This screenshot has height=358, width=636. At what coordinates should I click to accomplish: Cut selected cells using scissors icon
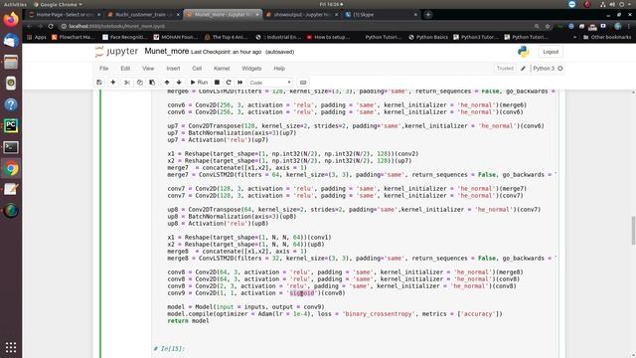[127, 83]
